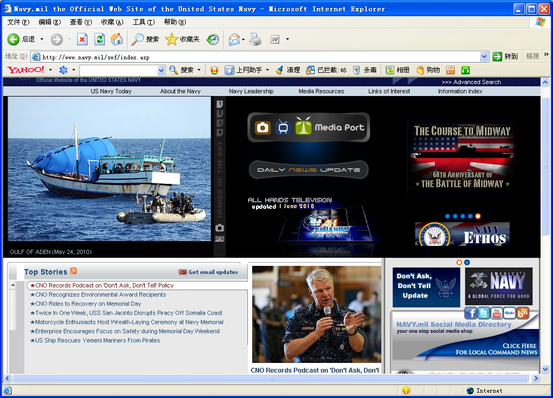Open the Yahoo toolbar clean-up broom icon
The width and height of the screenshot is (553, 398).
point(280,70)
